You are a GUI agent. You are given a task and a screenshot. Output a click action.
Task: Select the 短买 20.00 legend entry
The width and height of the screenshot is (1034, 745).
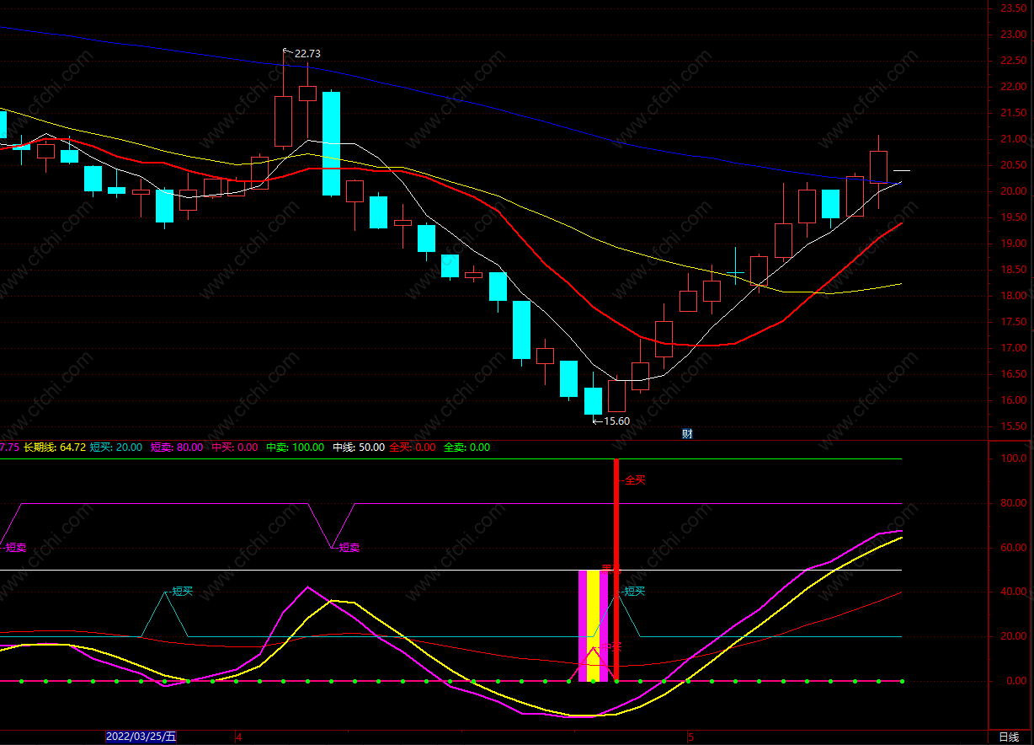pyautogui.click(x=116, y=448)
